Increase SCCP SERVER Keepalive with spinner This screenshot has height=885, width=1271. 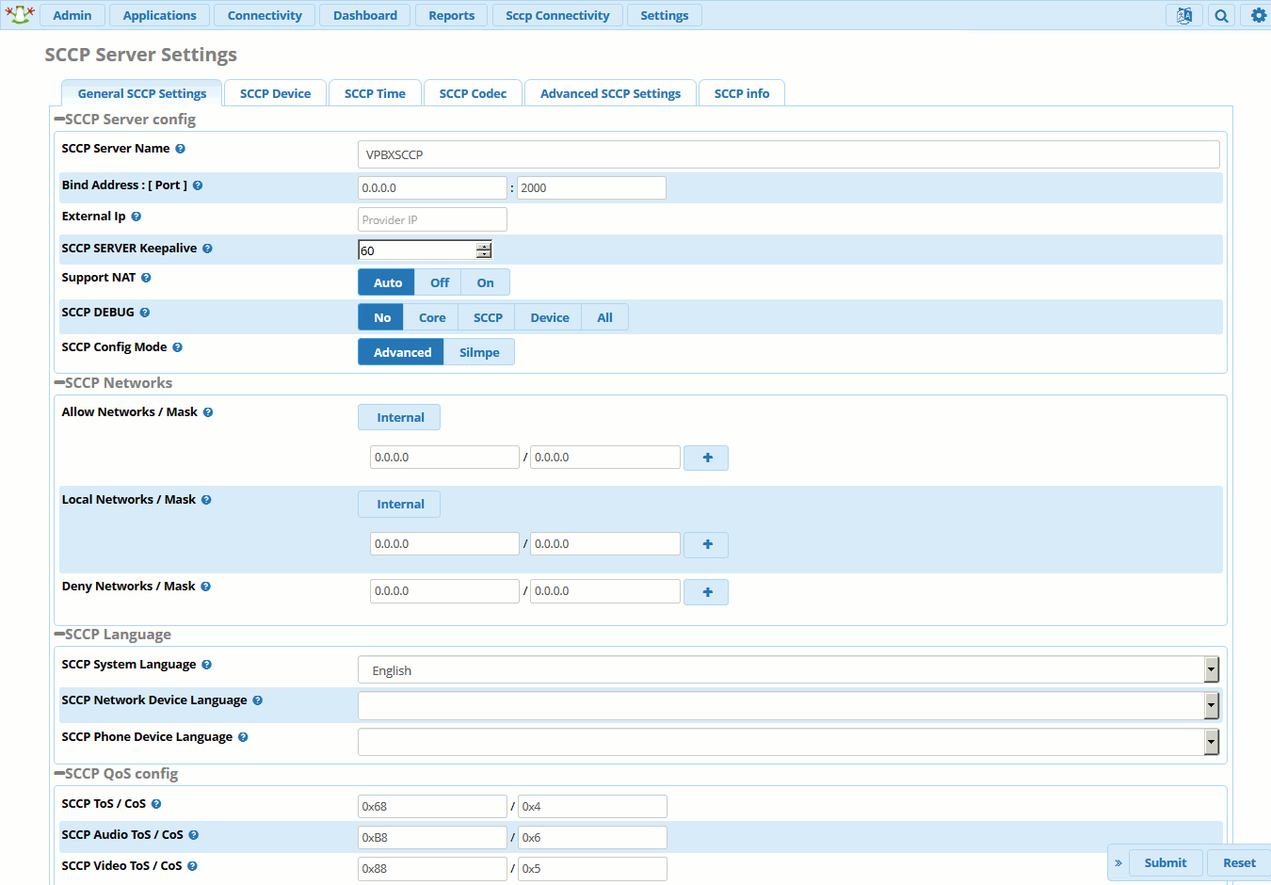484,246
